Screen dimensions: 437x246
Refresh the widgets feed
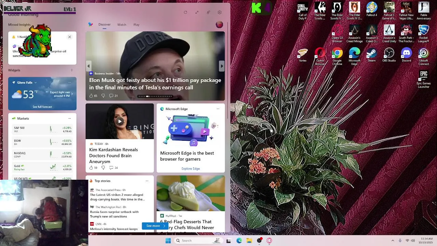click(185, 12)
